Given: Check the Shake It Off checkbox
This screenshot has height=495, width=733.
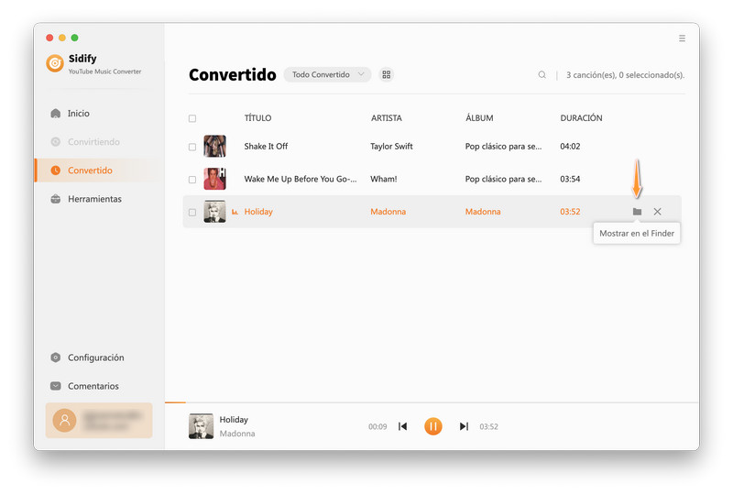Looking at the screenshot, I should click(192, 147).
